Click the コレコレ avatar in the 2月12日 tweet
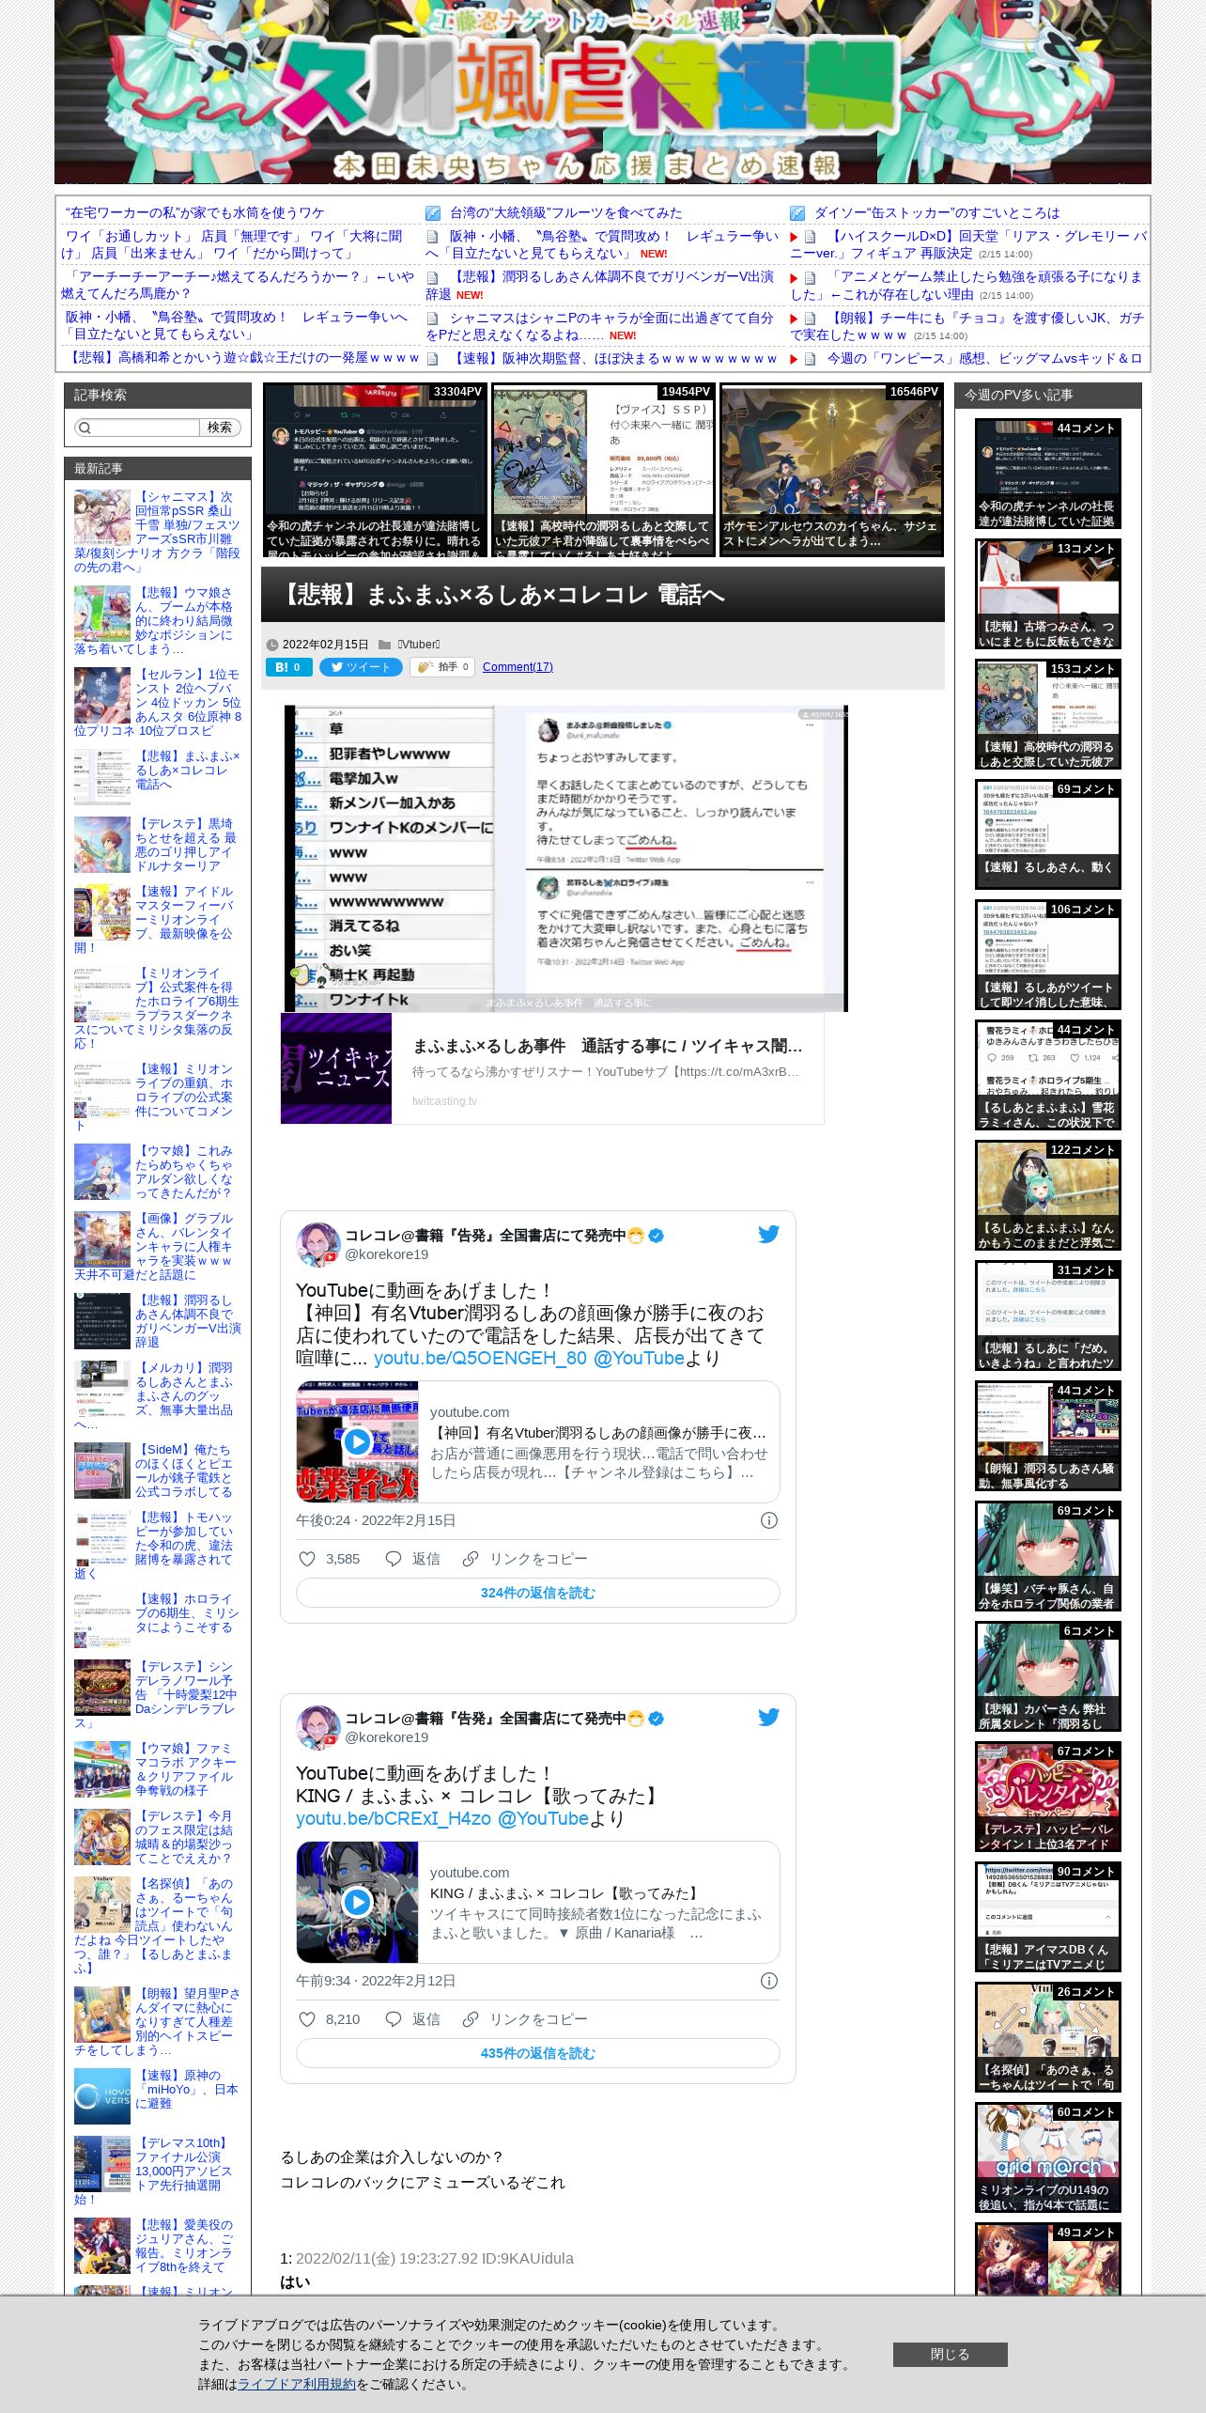Viewport: 1206px width, 2413px height. click(318, 1728)
